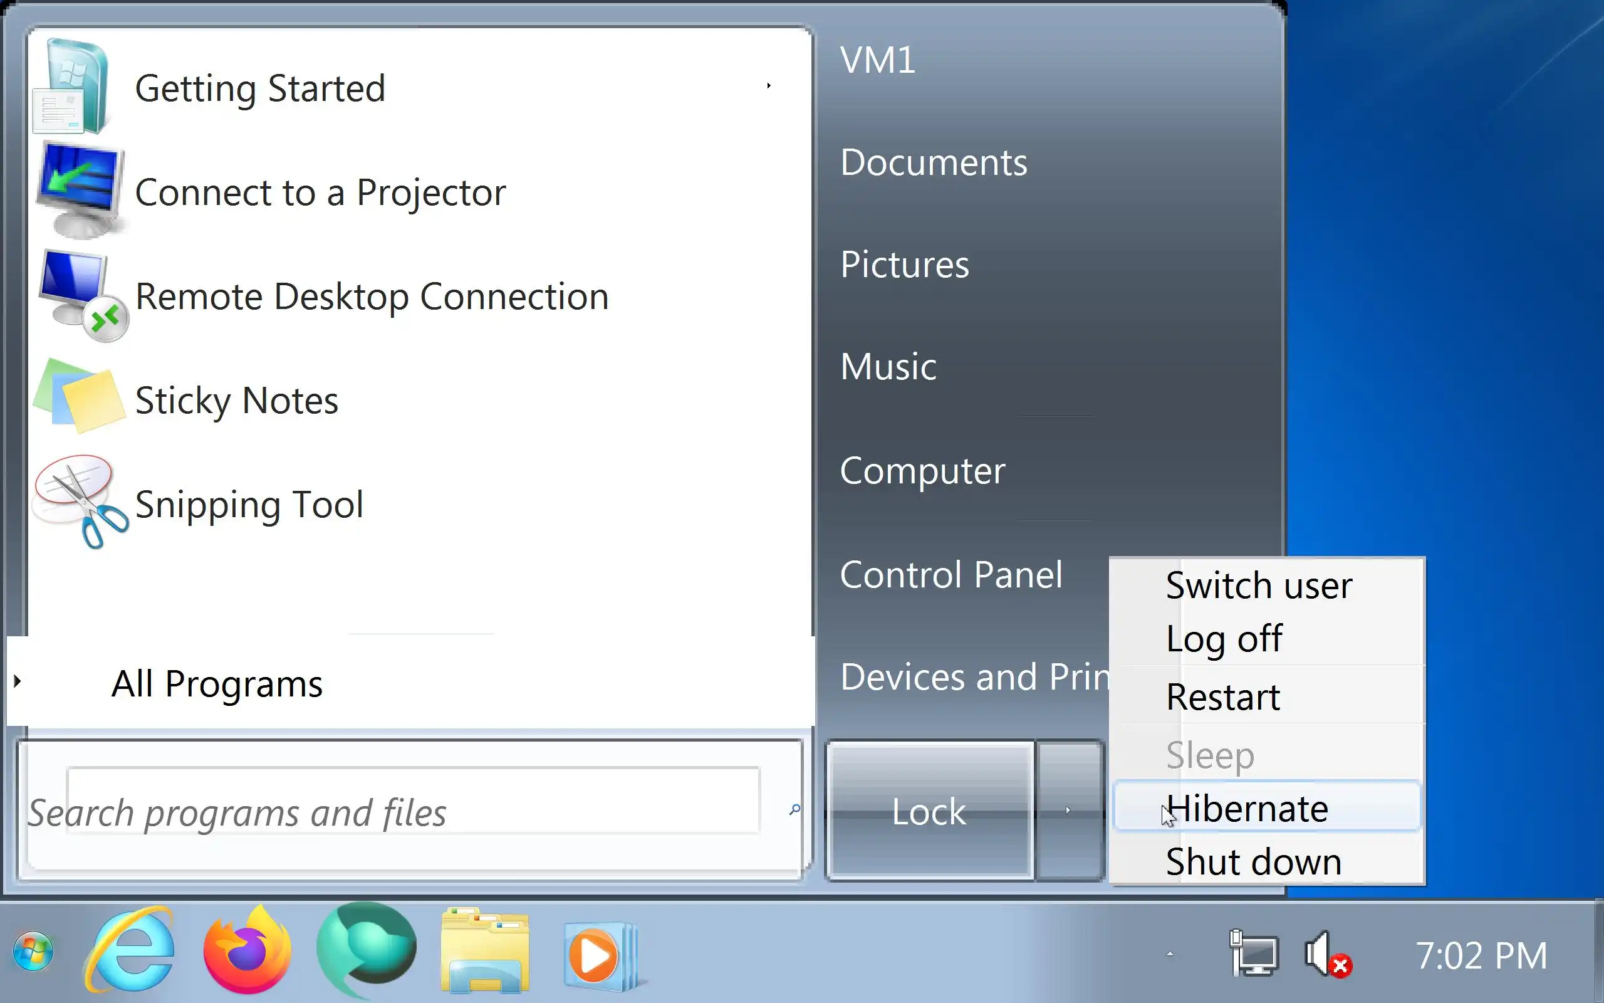This screenshot has width=1604, height=1003.
Task: Click the muted volume speaker icon
Action: 1327,955
